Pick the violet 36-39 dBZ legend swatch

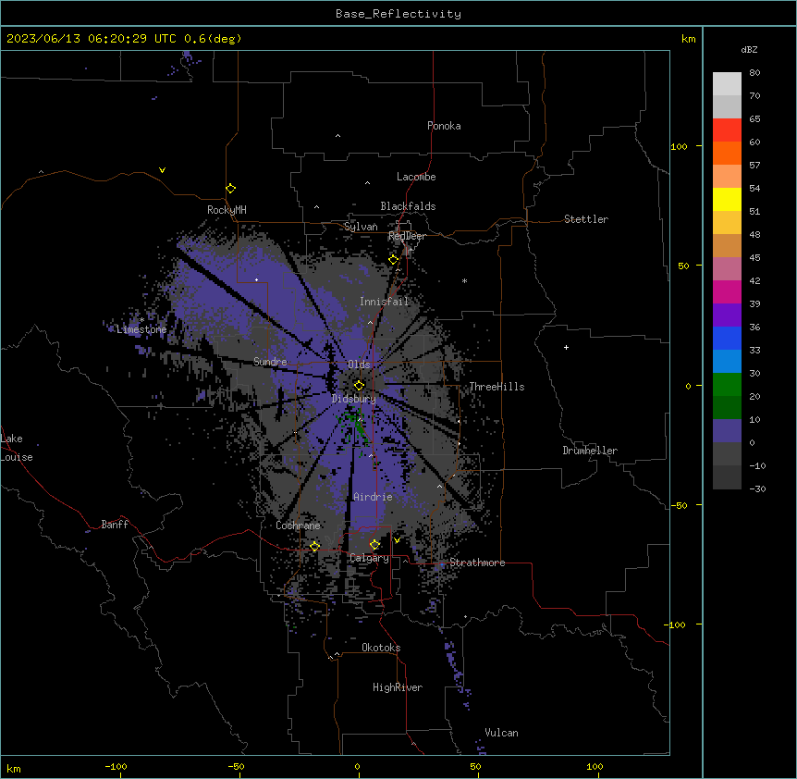(x=727, y=315)
